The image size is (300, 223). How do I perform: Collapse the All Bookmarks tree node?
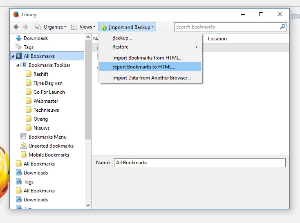tap(13, 56)
